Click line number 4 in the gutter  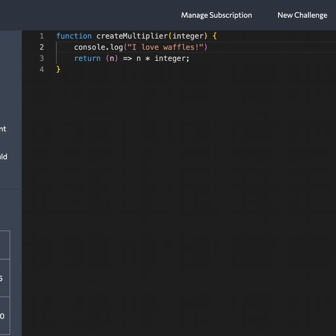coord(42,70)
